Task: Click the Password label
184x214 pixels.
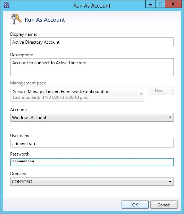Action: click(19, 154)
